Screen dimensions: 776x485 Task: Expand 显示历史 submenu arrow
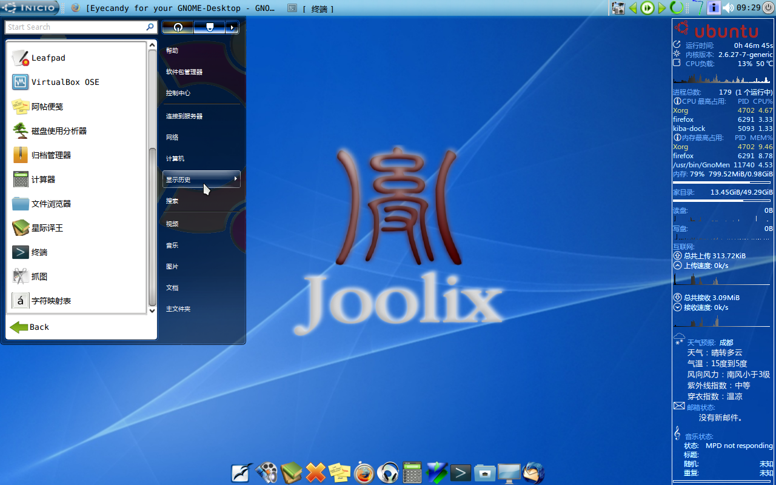235,179
